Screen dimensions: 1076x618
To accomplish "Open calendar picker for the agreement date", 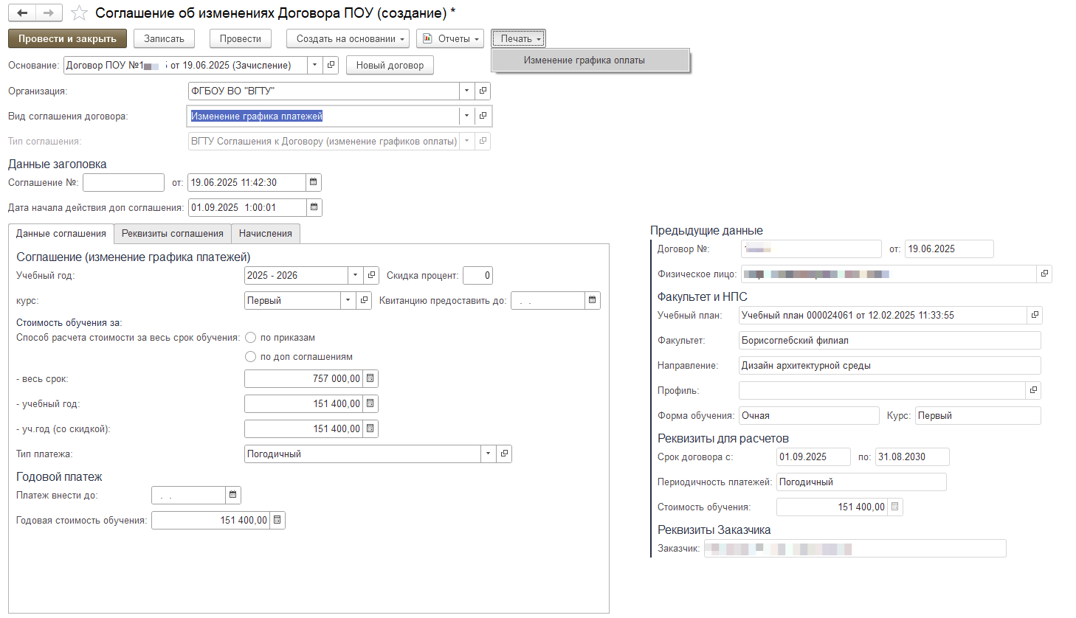I will pyautogui.click(x=314, y=182).
